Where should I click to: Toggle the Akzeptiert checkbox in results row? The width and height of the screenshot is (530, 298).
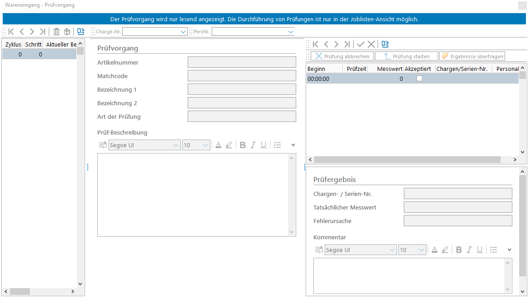point(419,79)
